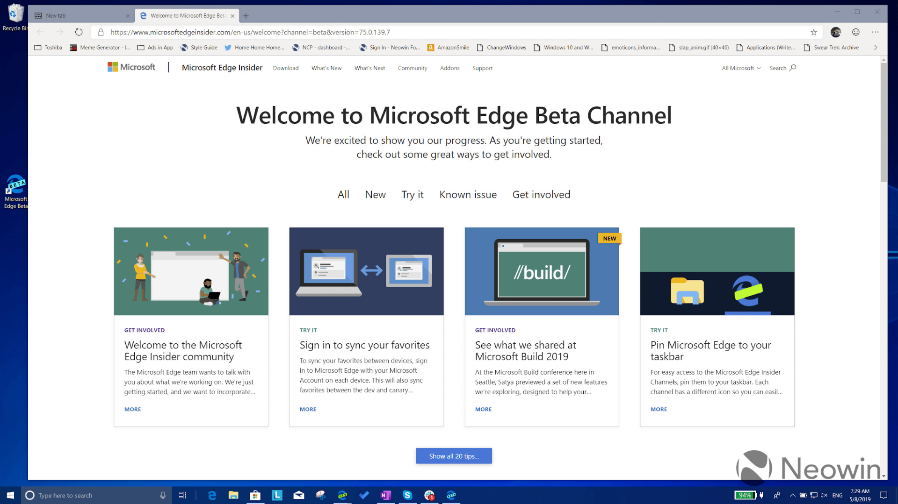
Task: Open the What's New nav item
Action: [x=326, y=68]
